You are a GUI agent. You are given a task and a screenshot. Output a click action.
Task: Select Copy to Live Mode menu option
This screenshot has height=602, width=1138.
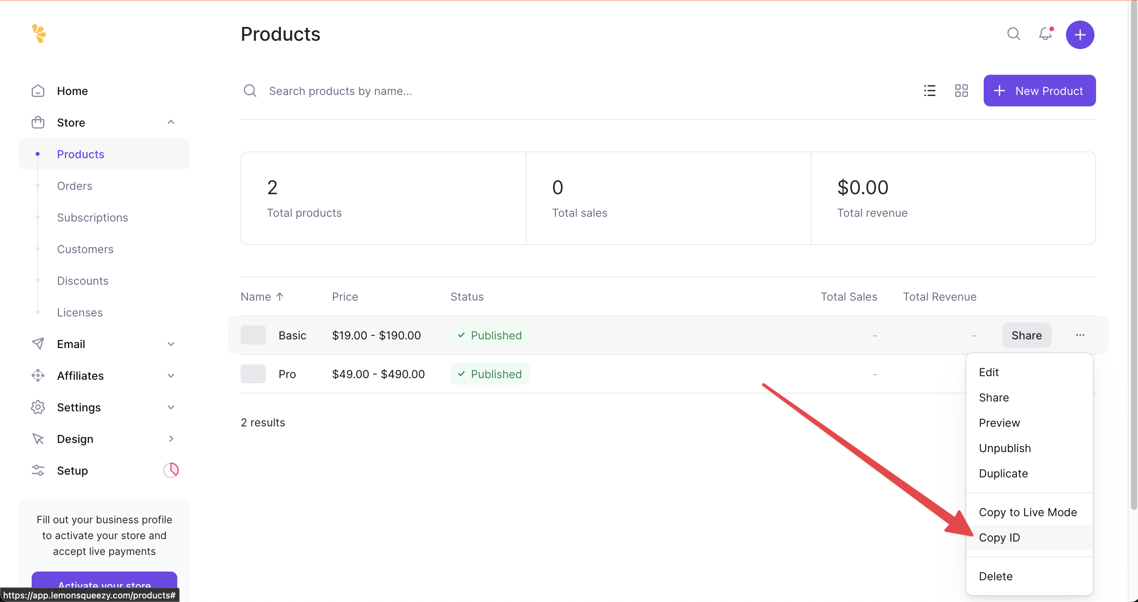point(1028,512)
